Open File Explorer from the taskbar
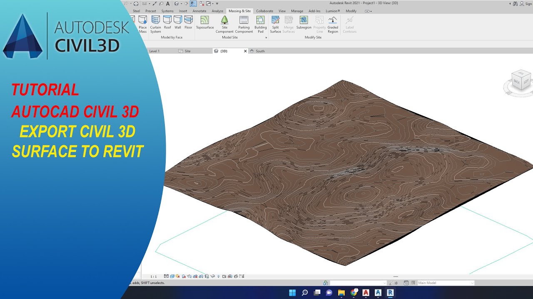This screenshot has height=299, width=533. click(x=341, y=293)
